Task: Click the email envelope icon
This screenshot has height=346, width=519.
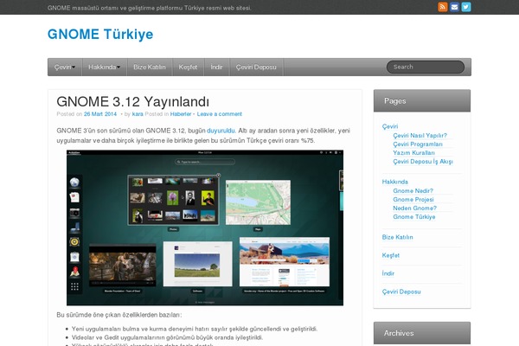Action: 454,7
